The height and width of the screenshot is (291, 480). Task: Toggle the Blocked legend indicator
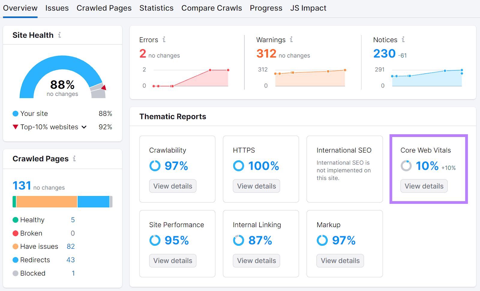[x=15, y=273]
